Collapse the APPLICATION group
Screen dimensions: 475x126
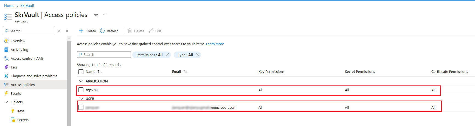click(81, 81)
